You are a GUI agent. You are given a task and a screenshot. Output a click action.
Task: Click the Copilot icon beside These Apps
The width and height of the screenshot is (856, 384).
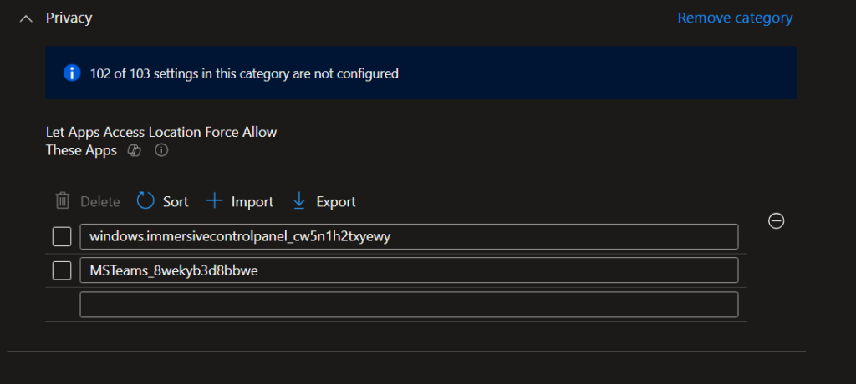[134, 151]
